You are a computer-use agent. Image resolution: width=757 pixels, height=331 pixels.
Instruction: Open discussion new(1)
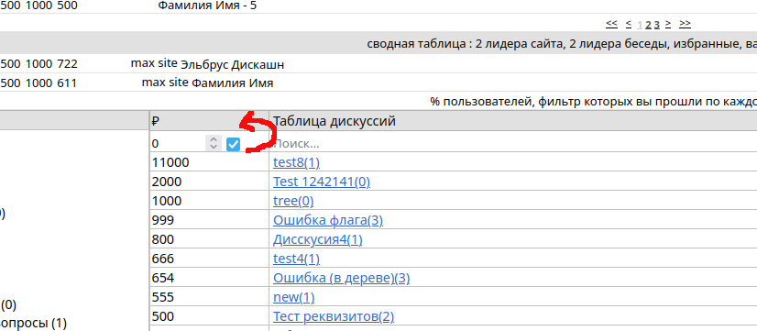pyautogui.click(x=293, y=297)
